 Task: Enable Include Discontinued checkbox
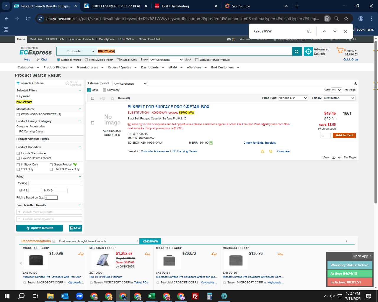[18, 153]
